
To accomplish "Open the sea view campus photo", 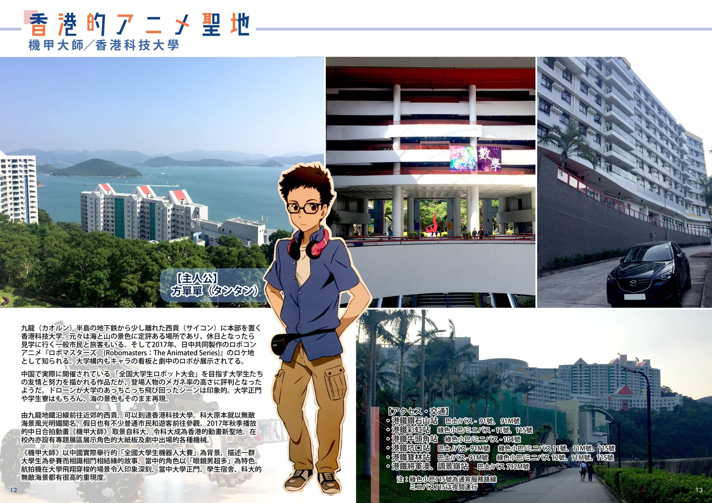I will (162, 182).
